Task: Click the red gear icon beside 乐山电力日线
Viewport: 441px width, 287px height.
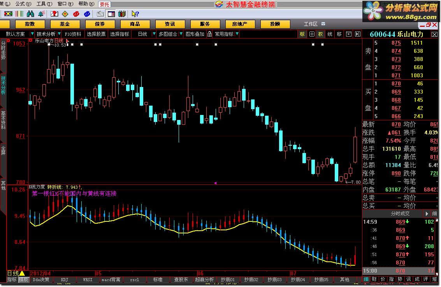Action: click(31, 40)
